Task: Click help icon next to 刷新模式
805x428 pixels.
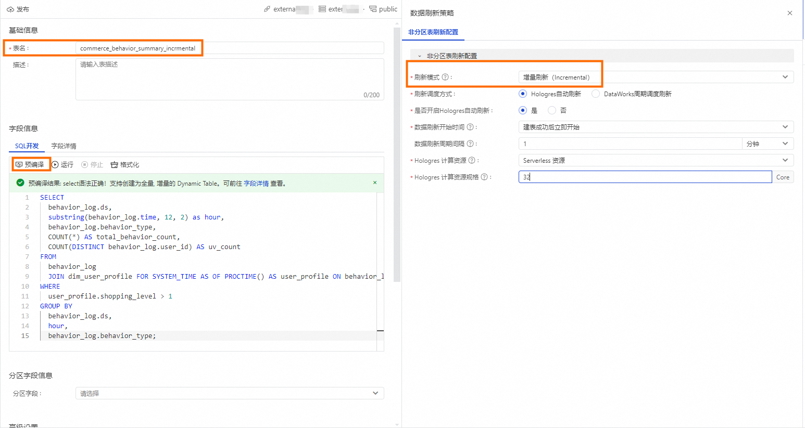Action: 445,77
